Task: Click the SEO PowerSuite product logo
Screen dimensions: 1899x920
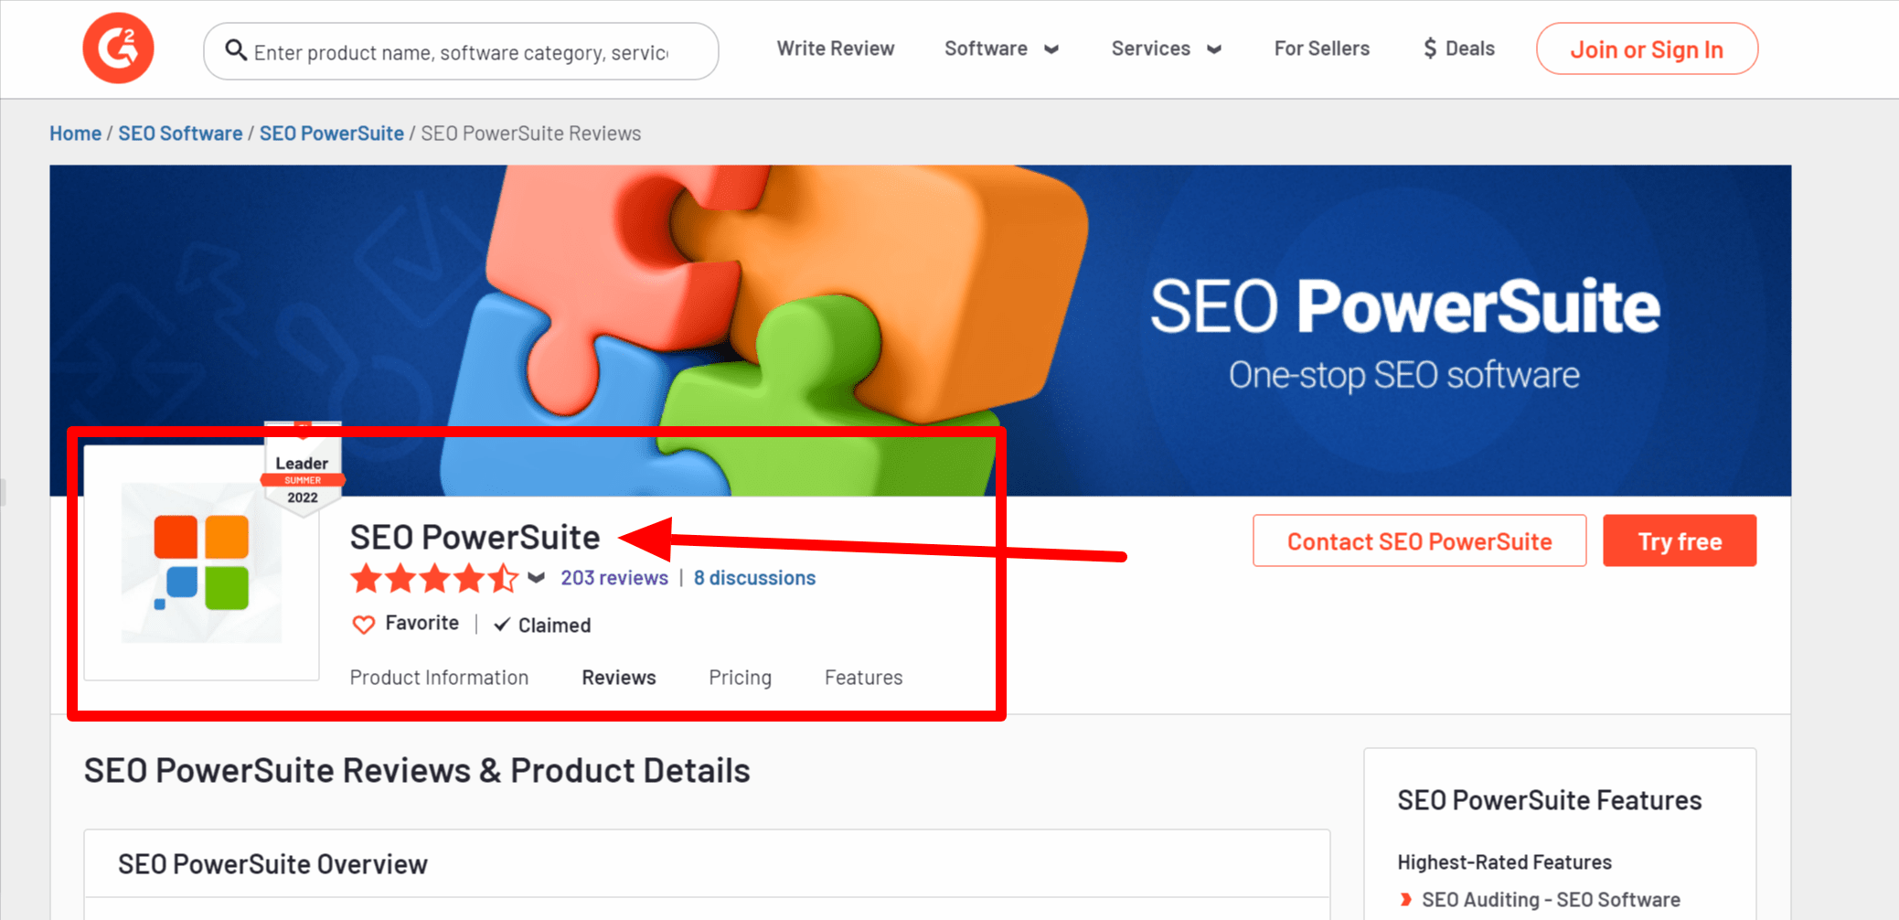Action: click(201, 562)
